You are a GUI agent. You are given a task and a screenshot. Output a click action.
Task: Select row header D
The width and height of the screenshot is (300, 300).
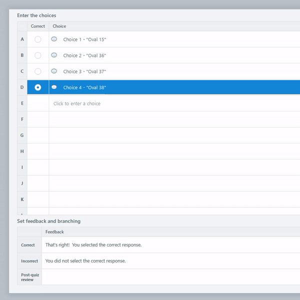(x=22, y=87)
